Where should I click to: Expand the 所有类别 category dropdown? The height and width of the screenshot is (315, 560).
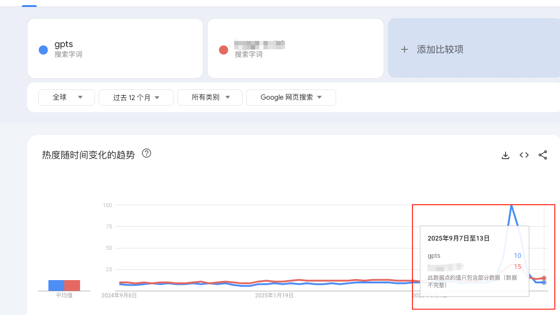click(210, 97)
